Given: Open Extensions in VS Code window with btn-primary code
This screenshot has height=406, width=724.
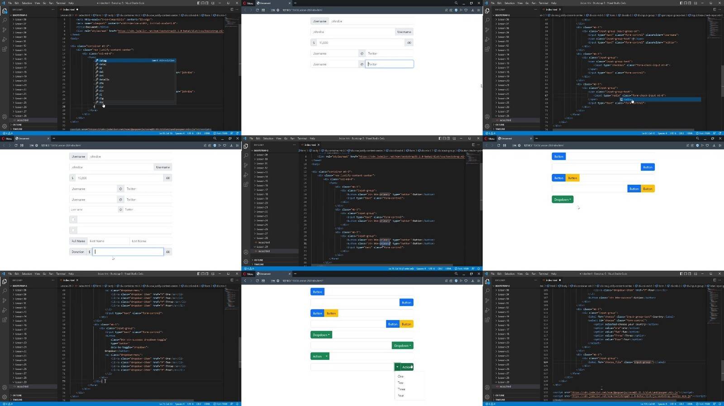Looking at the screenshot, I should [246, 184].
